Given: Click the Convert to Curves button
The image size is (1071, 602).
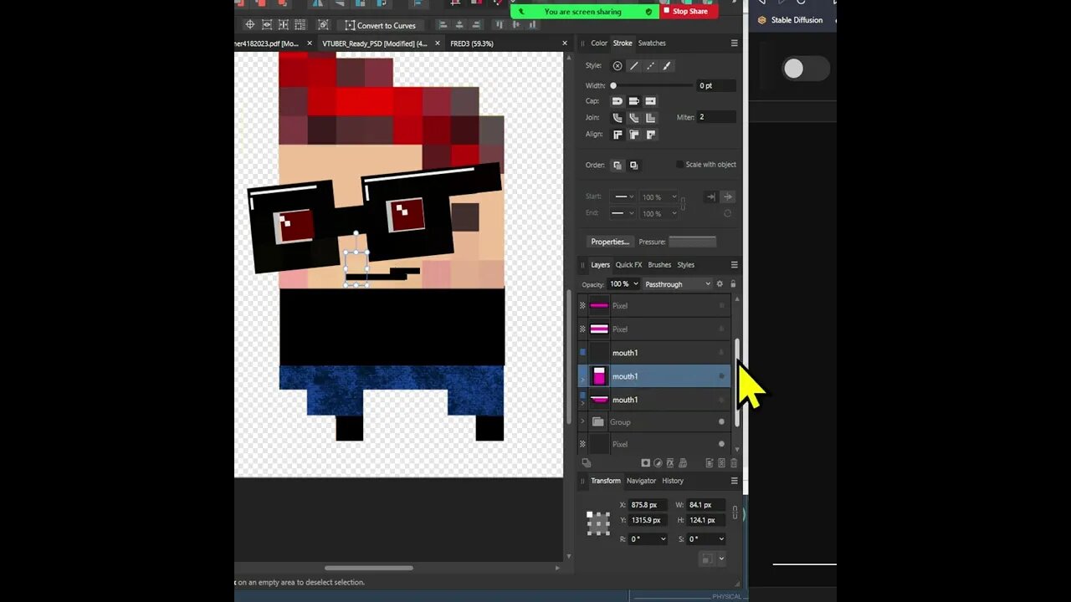Looking at the screenshot, I should tap(380, 25).
